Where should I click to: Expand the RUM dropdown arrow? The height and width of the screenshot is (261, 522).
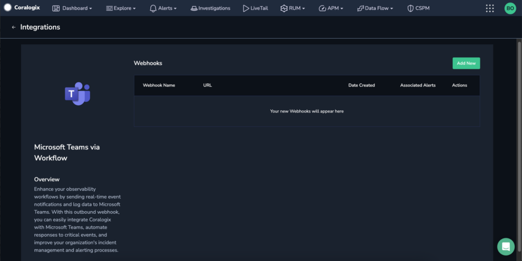[x=303, y=9]
